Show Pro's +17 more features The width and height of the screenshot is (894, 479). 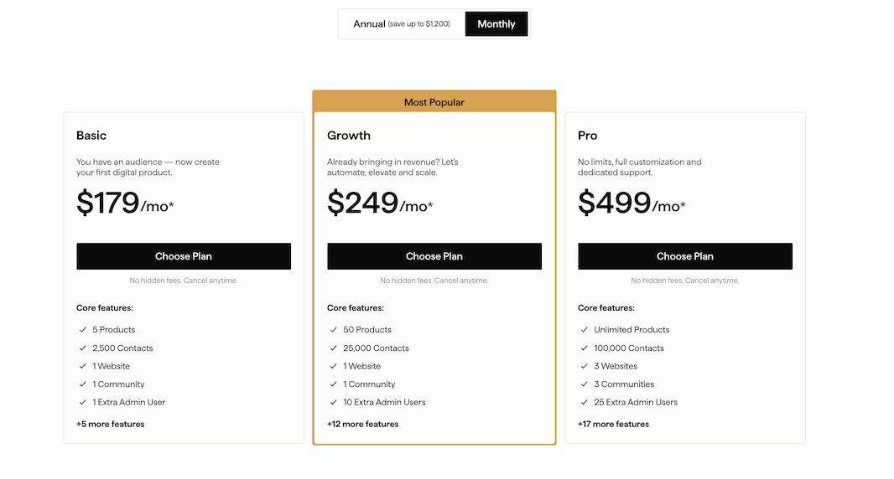coord(613,424)
